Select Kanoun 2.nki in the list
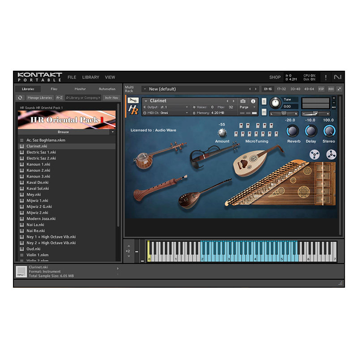Screen dimensions: 358x358 [67, 170]
